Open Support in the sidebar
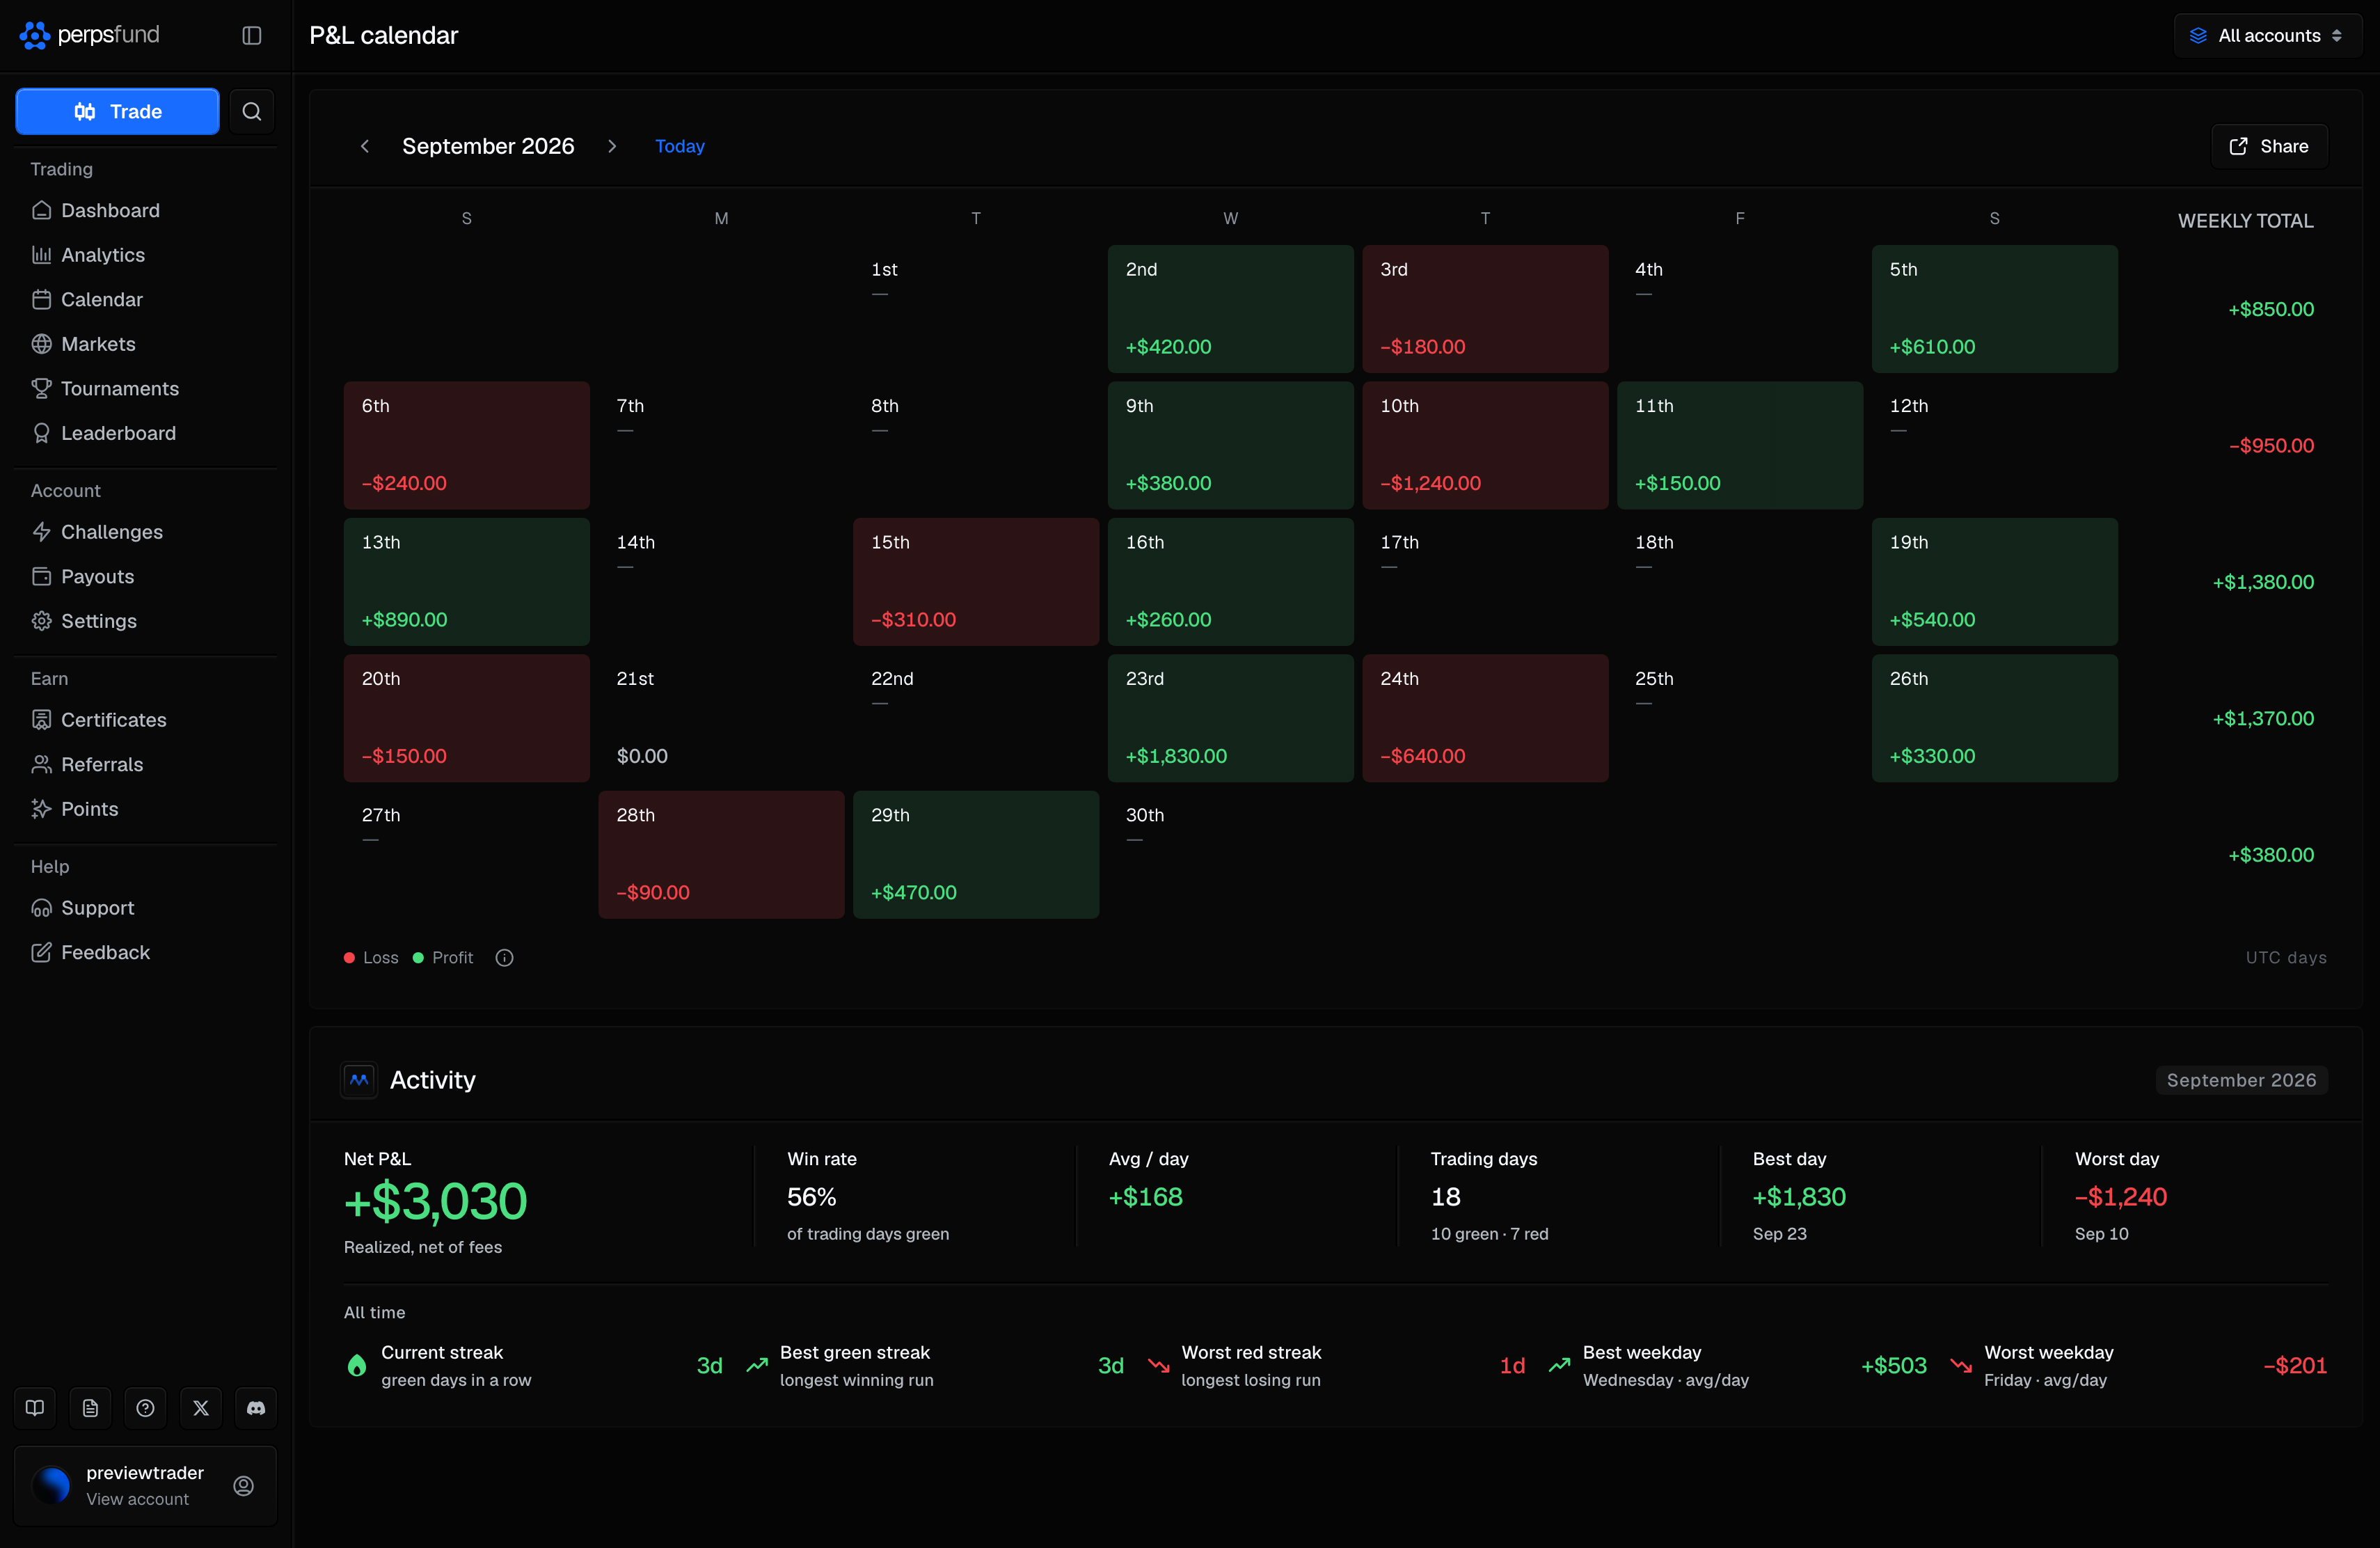This screenshot has width=2380, height=1548. click(146, 908)
